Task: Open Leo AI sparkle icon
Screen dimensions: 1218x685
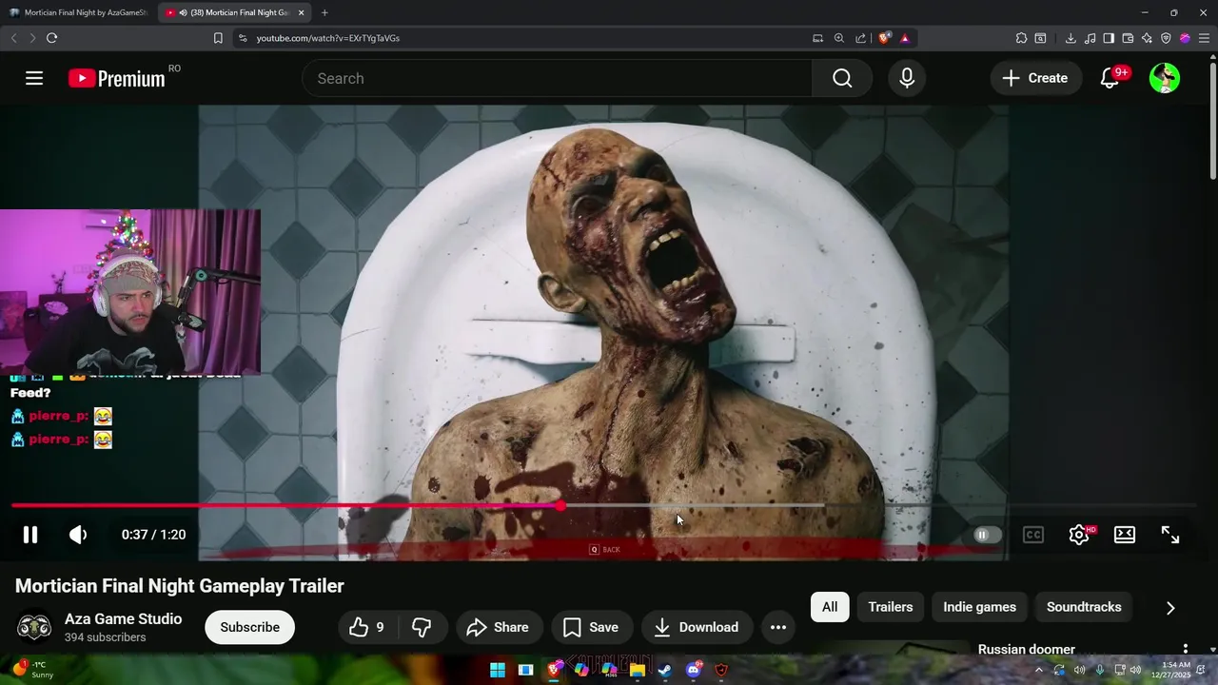Action: (x=1147, y=38)
